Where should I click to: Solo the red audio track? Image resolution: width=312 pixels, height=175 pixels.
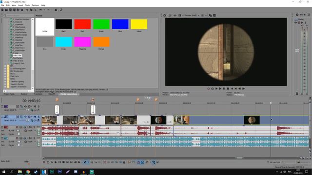[34, 127]
